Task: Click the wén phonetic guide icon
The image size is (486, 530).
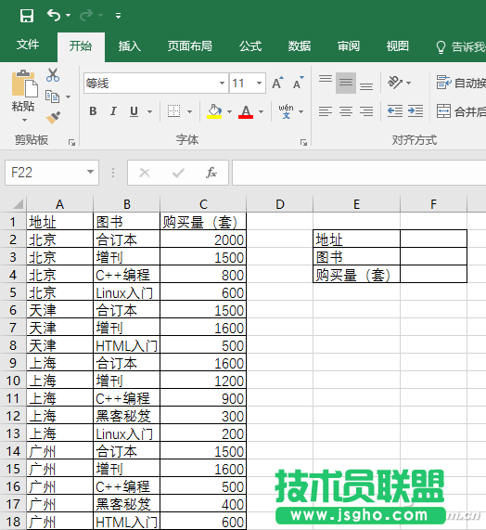Action: click(286, 111)
